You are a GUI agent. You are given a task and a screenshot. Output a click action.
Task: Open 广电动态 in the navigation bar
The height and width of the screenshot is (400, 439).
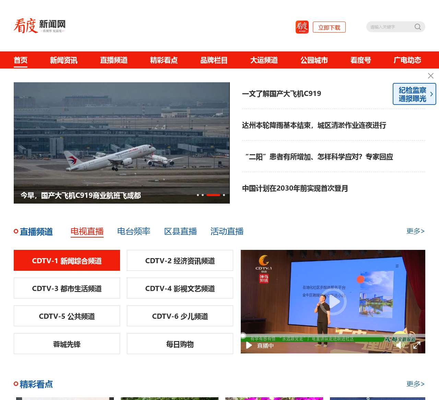(x=407, y=60)
